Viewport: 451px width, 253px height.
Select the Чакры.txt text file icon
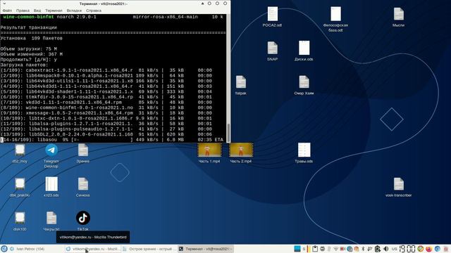click(x=51, y=221)
